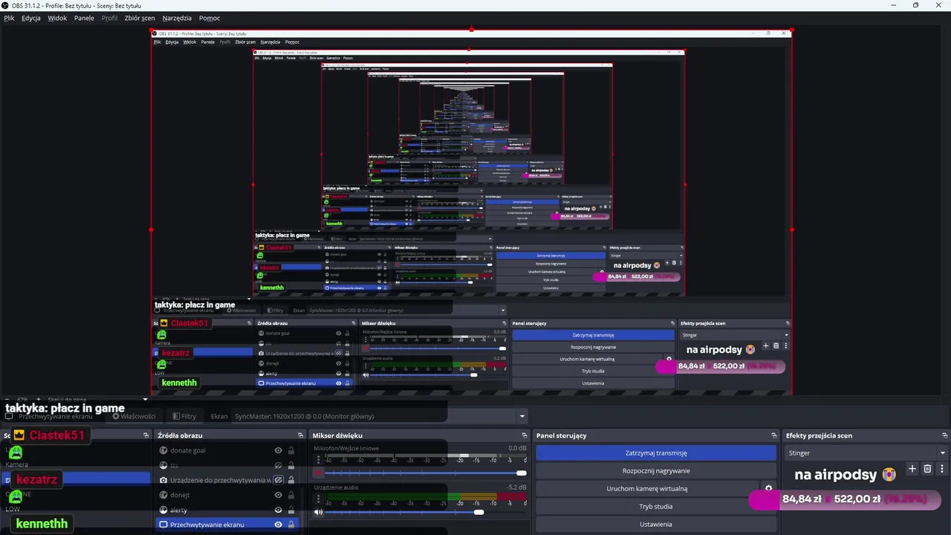The image size is (951, 535).
Task: Mute Urządzenie audio via speaker icon
Action: pos(319,512)
